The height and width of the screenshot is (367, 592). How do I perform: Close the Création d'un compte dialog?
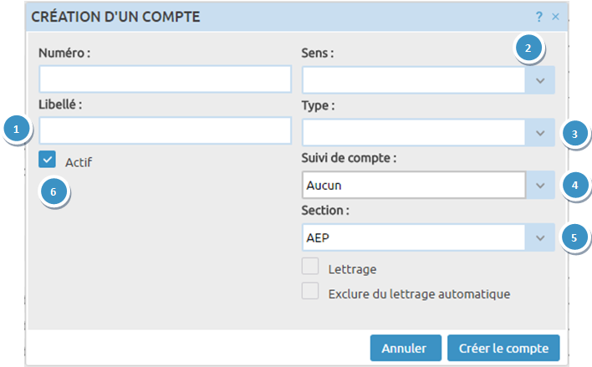(555, 17)
